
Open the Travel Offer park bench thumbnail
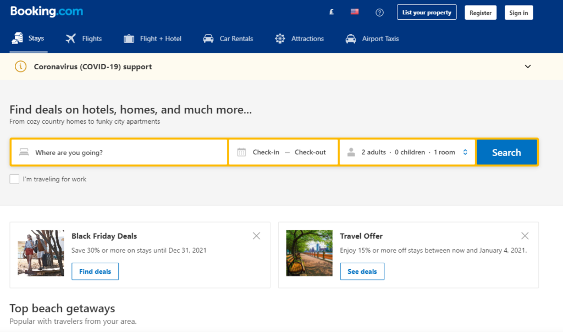coord(310,253)
